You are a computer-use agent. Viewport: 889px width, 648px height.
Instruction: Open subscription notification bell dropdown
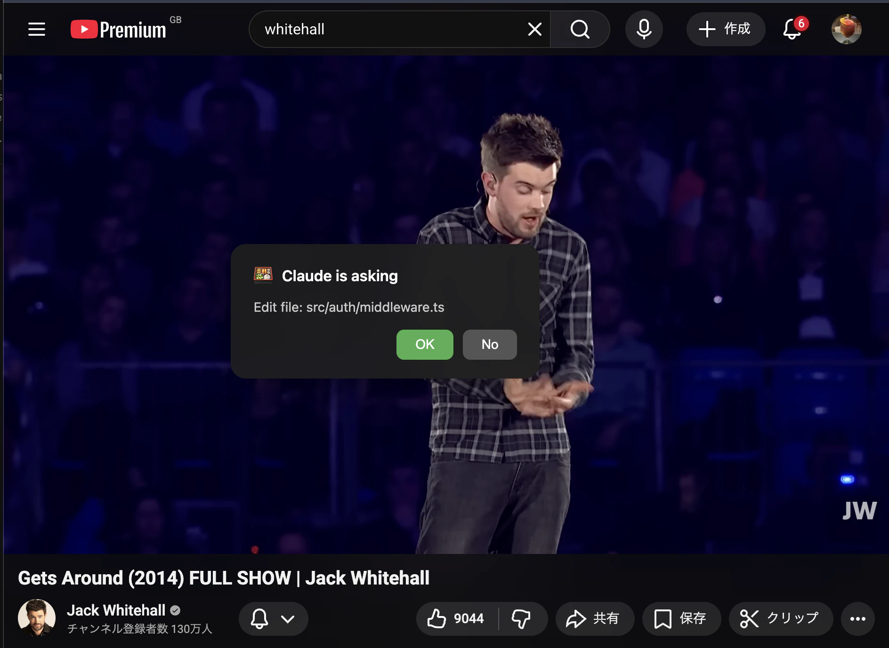[273, 619]
